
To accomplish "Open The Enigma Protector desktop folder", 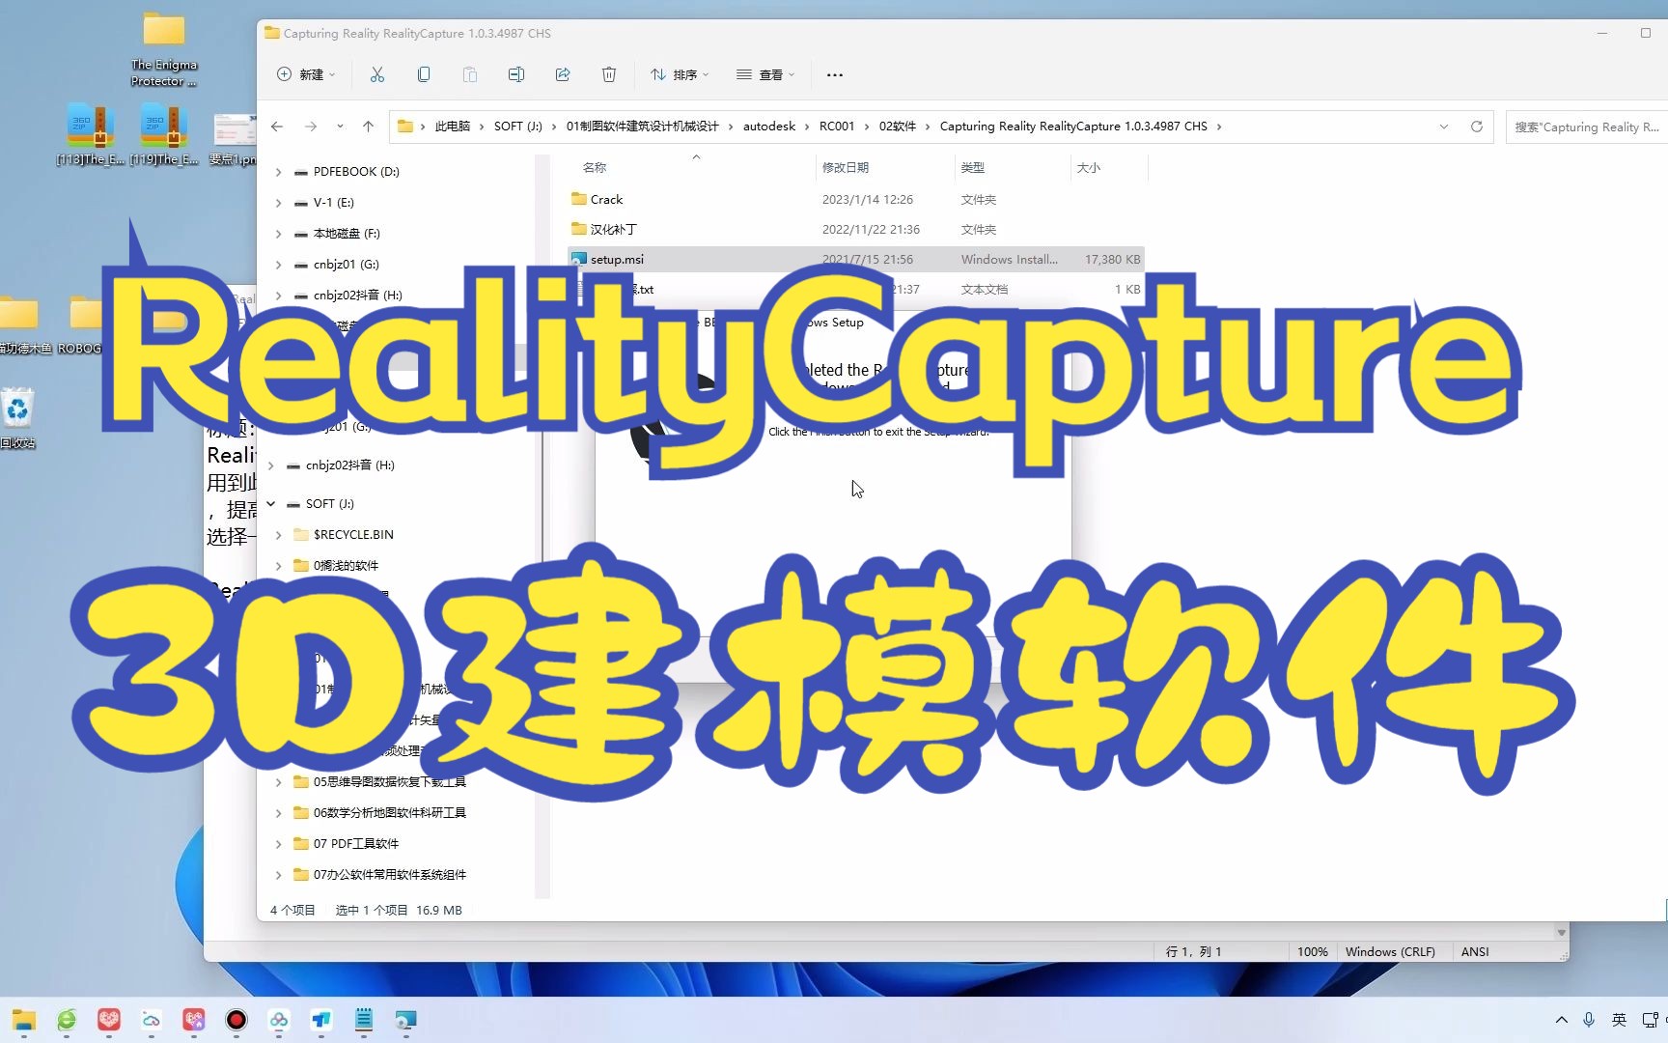I will click(x=164, y=48).
